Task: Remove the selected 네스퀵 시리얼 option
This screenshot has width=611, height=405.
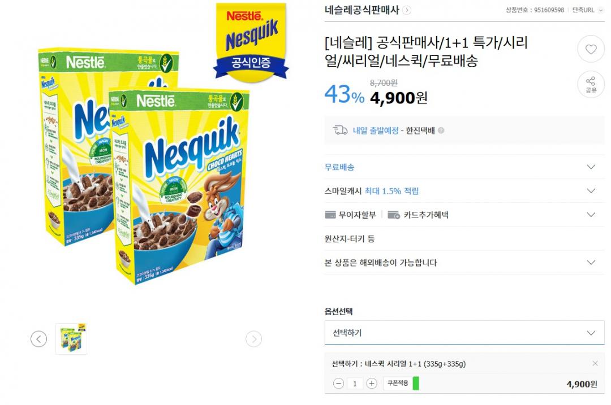Action: point(595,363)
